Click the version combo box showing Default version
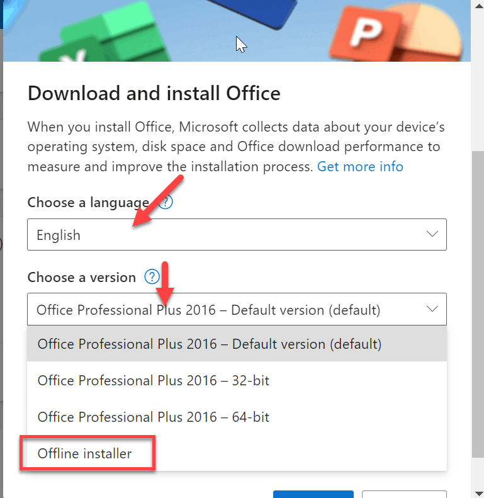The image size is (484, 498). (x=237, y=309)
